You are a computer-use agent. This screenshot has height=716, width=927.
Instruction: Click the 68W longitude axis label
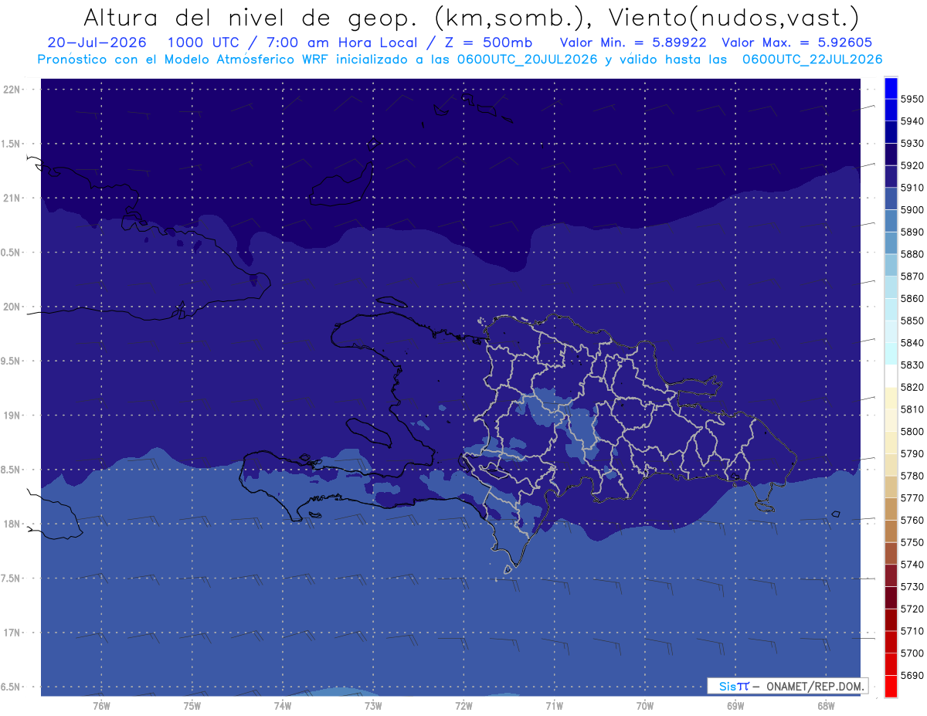pos(826,706)
